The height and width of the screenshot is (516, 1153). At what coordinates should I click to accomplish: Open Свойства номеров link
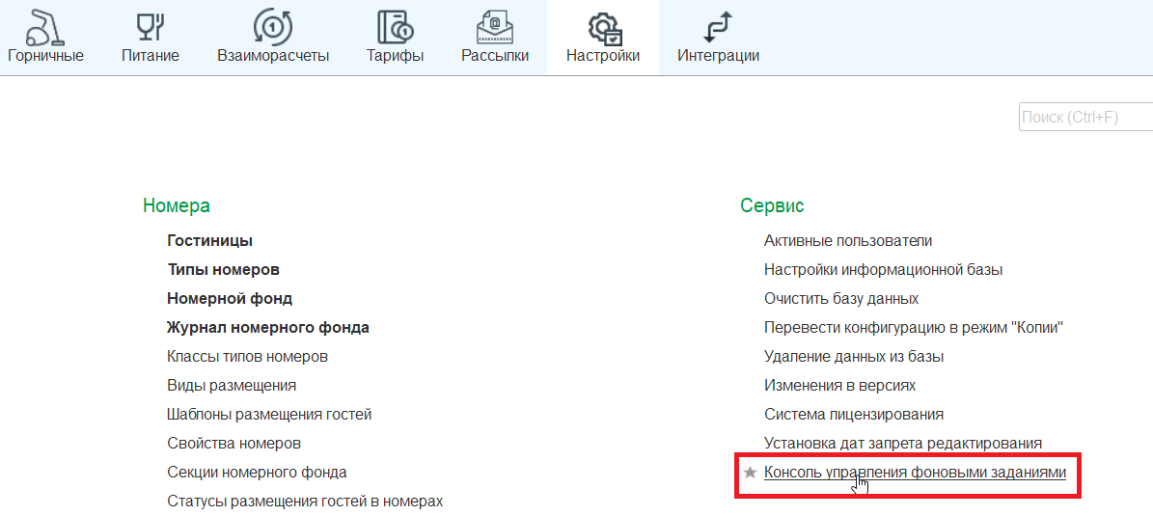[x=233, y=444]
